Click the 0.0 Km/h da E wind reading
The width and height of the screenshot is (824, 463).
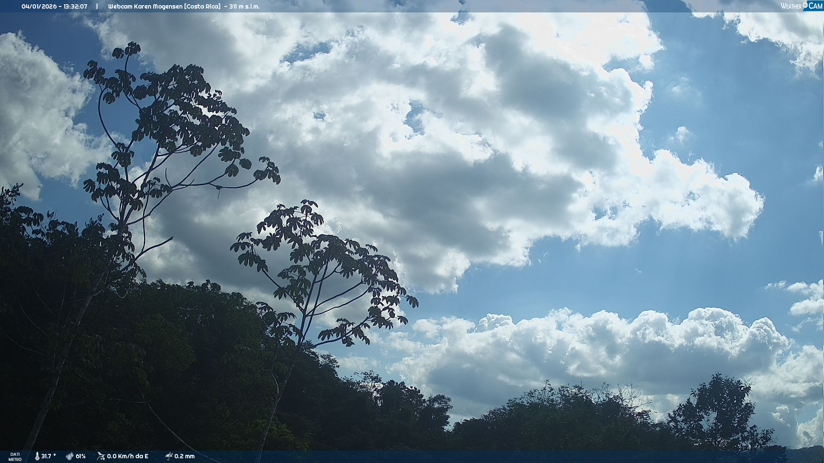click(127, 456)
